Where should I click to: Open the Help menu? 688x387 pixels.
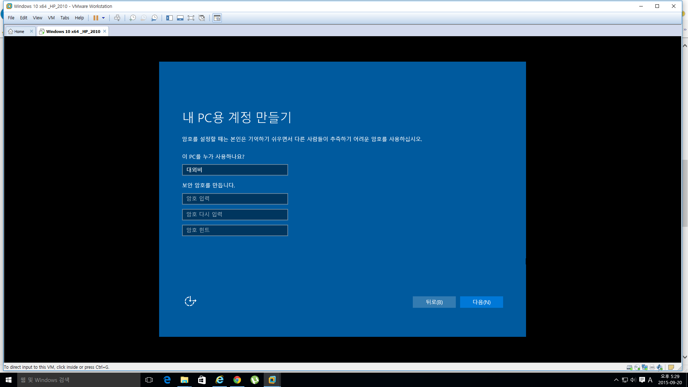click(x=79, y=18)
